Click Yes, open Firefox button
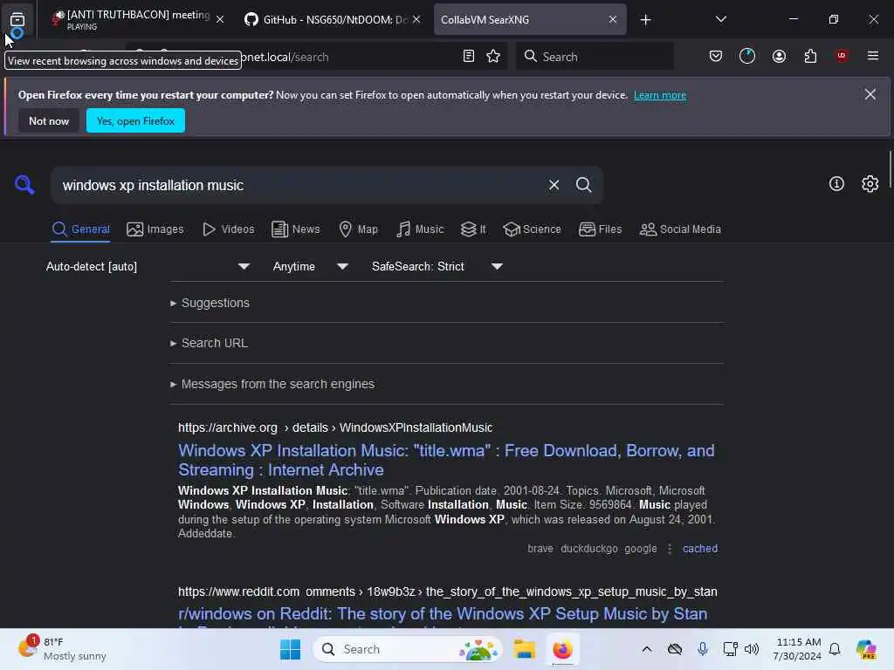Screen dimensions: 894x670 (x=135, y=120)
